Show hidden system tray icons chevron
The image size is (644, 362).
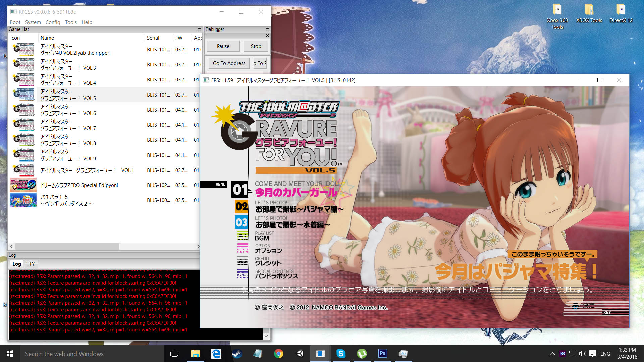(x=552, y=354)
